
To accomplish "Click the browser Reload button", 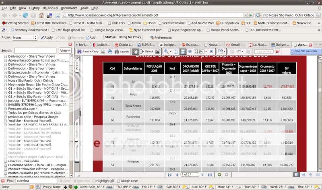I will pos(25,15).
